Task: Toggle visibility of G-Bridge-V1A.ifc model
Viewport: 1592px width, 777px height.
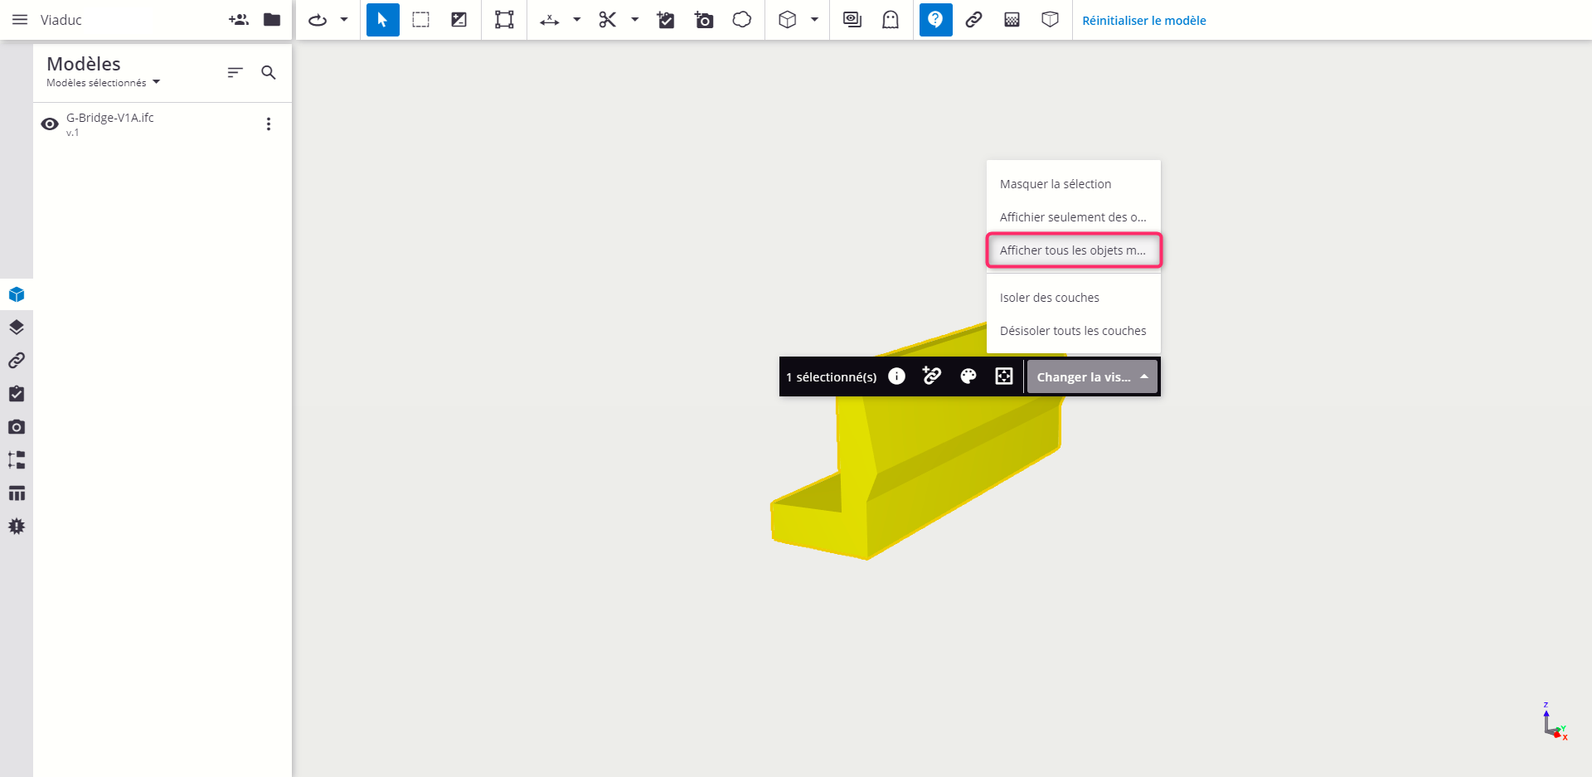Action: click(49, 124)
